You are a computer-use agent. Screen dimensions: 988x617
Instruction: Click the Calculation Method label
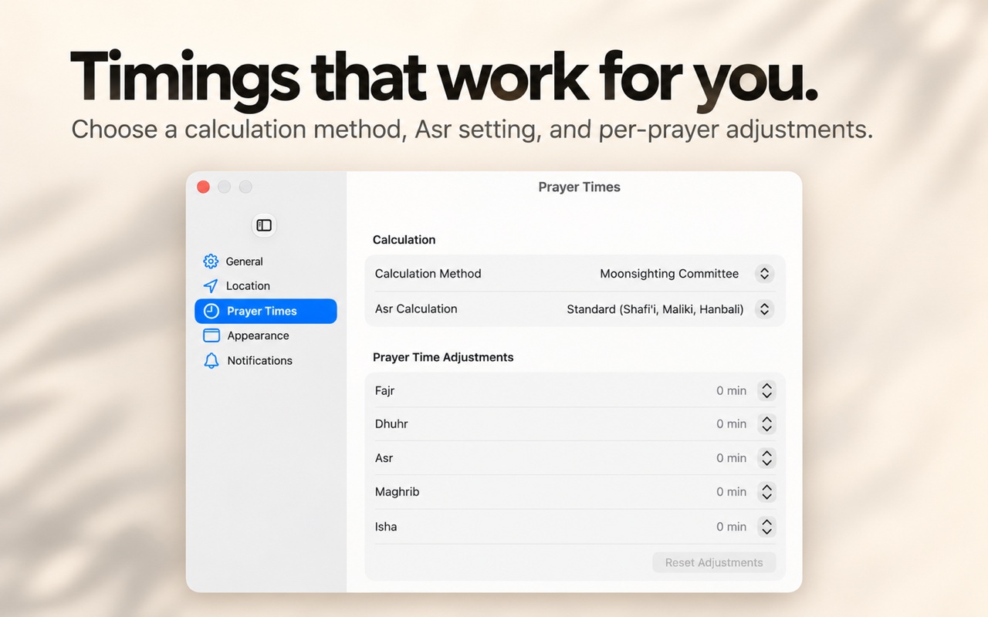(428, 274)
